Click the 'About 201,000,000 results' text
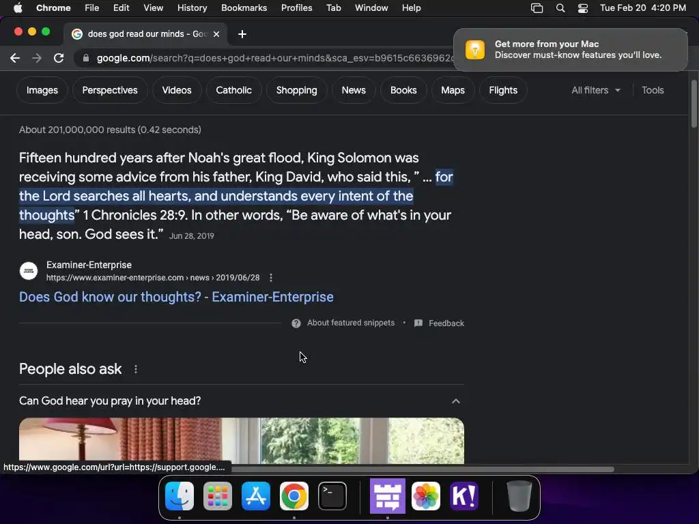The height and width of the screenshot is (524, 699). (x=110, y=130)
